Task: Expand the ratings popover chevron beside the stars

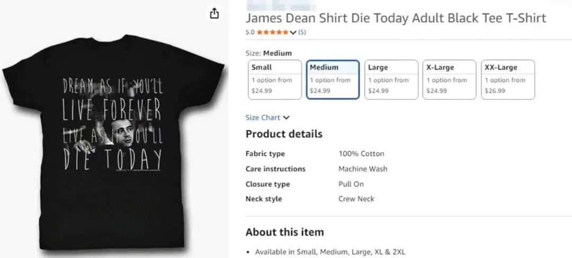Action: [x=293, y=32]
